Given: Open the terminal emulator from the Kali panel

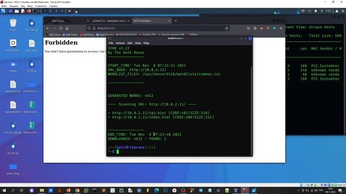Looking at the screenshot, I should pos(35,11).
